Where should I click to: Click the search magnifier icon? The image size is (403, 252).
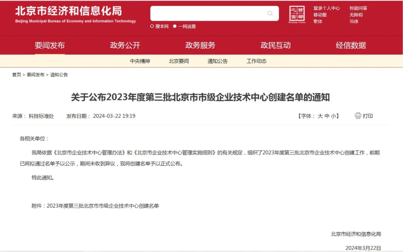pos(270,13)
